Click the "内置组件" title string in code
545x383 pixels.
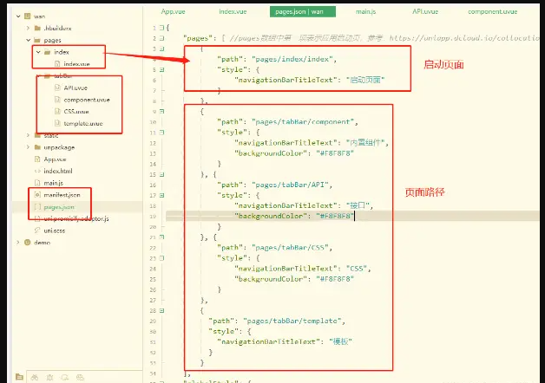pos(365,143)
